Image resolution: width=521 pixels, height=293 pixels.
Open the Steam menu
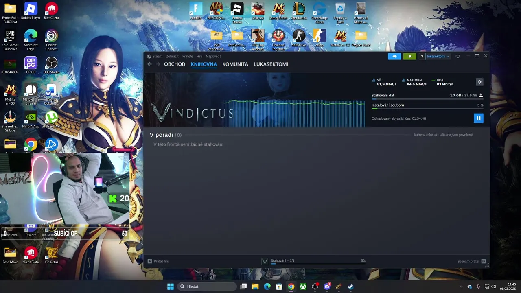155,56
